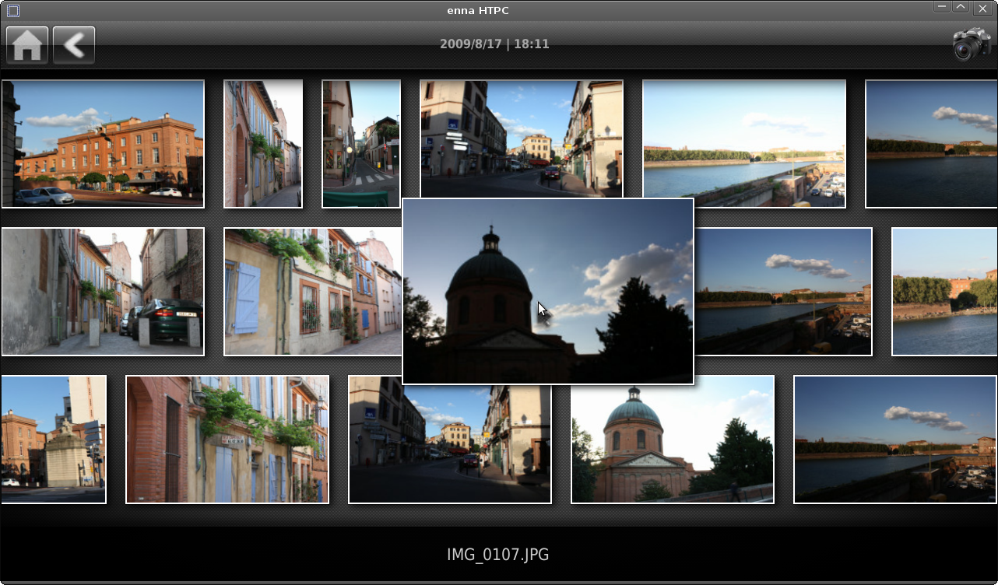Open the brick wall with vines photo

[227, 440]
